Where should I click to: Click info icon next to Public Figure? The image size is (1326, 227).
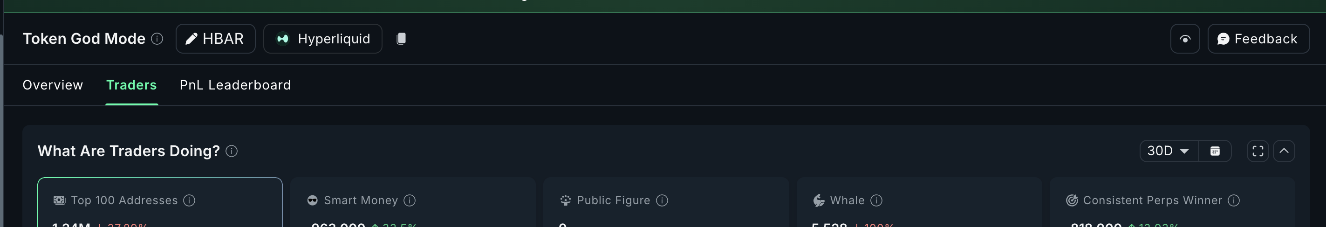(x=662, y=200)
